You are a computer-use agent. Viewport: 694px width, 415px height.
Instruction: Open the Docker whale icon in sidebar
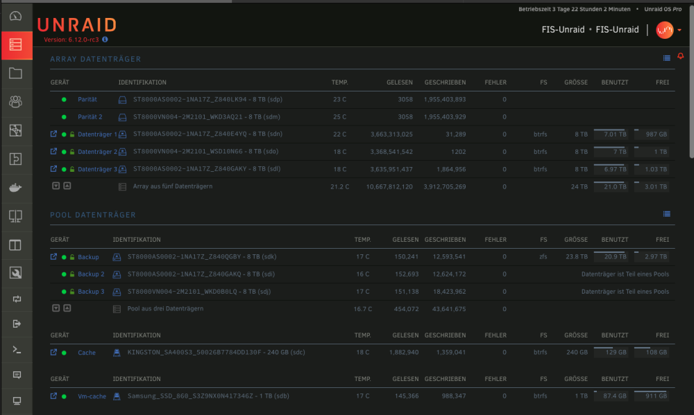tap(15, 188)
